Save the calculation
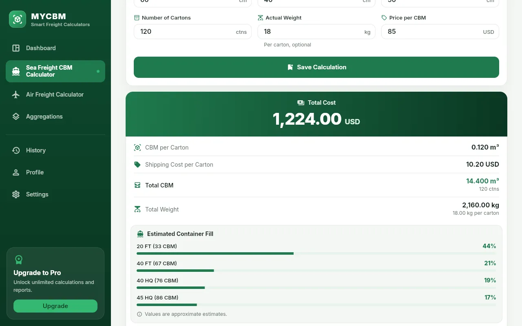Viewport: 522px width, 326px height. pyautogui.click(x=316, y=67)
